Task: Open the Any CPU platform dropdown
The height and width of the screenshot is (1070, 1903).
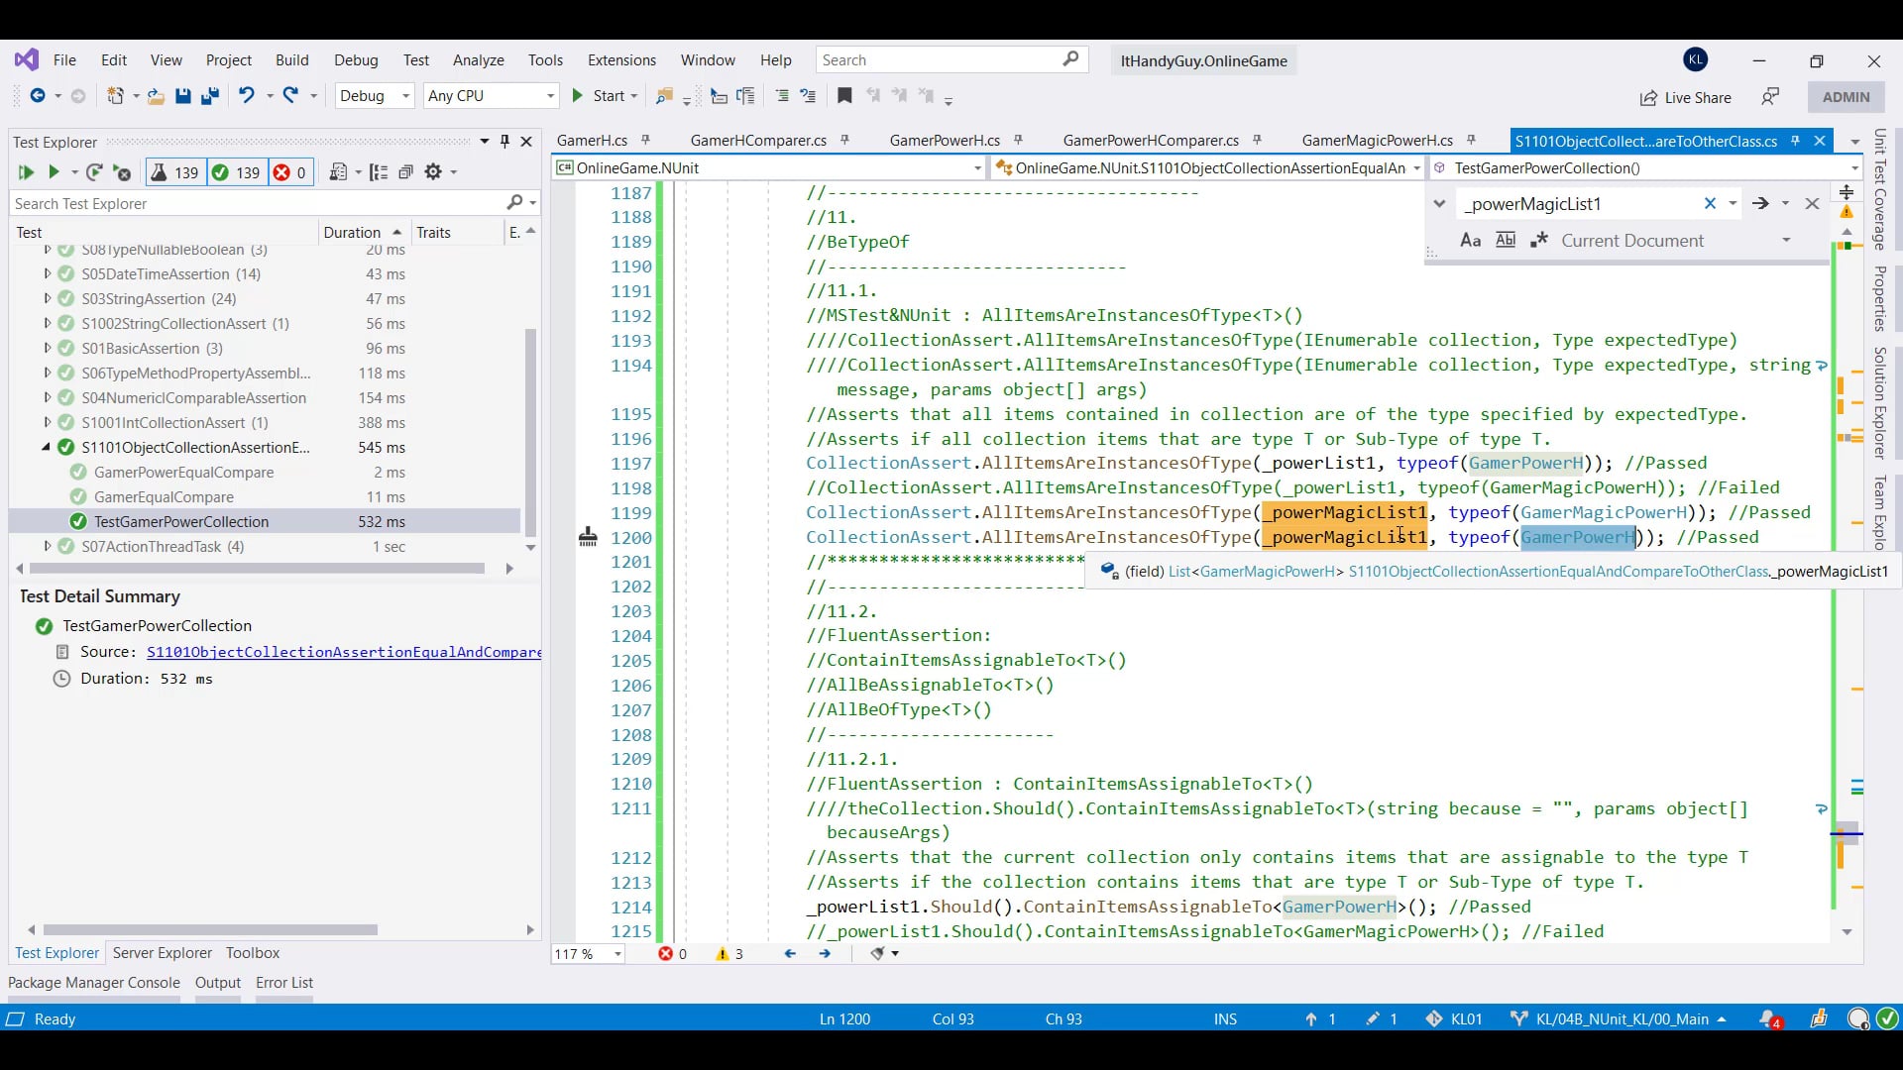Action: point(550,96)
